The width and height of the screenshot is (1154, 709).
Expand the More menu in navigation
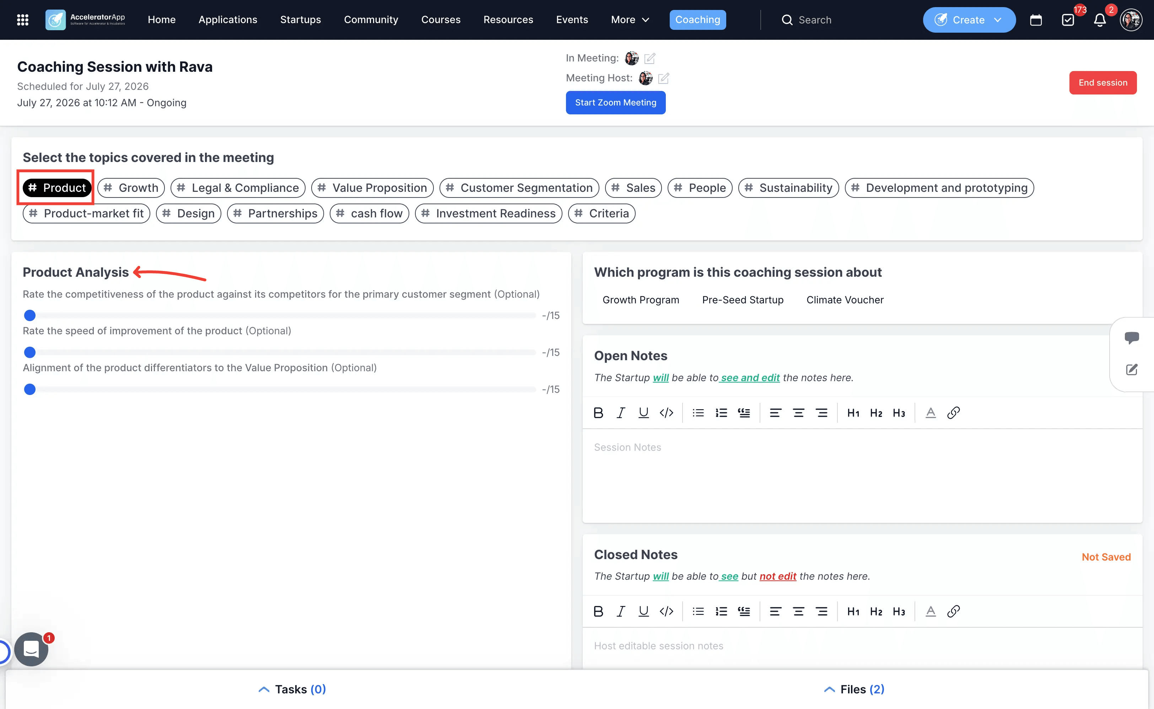tap(630, 20)
